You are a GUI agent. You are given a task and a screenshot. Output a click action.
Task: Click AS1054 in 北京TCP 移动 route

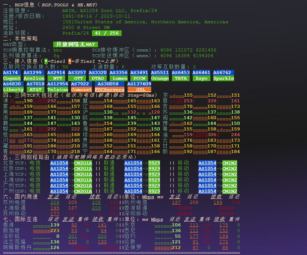(x=207, y=163)
